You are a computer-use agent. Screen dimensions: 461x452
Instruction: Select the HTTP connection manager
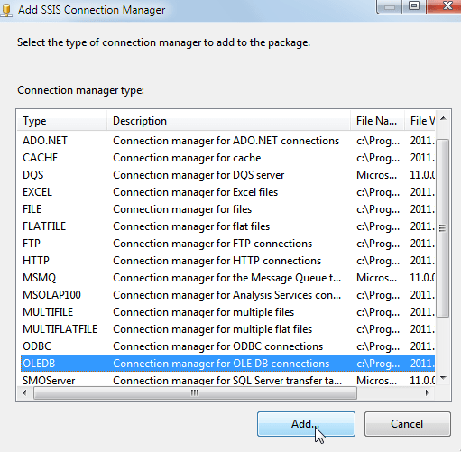click(227, 261)
